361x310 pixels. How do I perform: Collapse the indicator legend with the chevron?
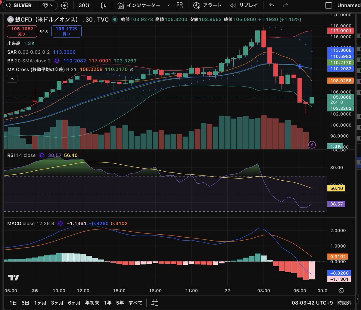12,79
